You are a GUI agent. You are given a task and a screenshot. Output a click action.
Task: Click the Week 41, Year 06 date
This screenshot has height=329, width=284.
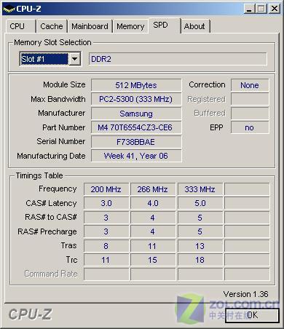(136, 156)
